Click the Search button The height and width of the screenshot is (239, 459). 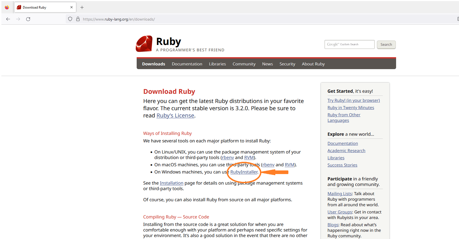[x=386, y=44]
